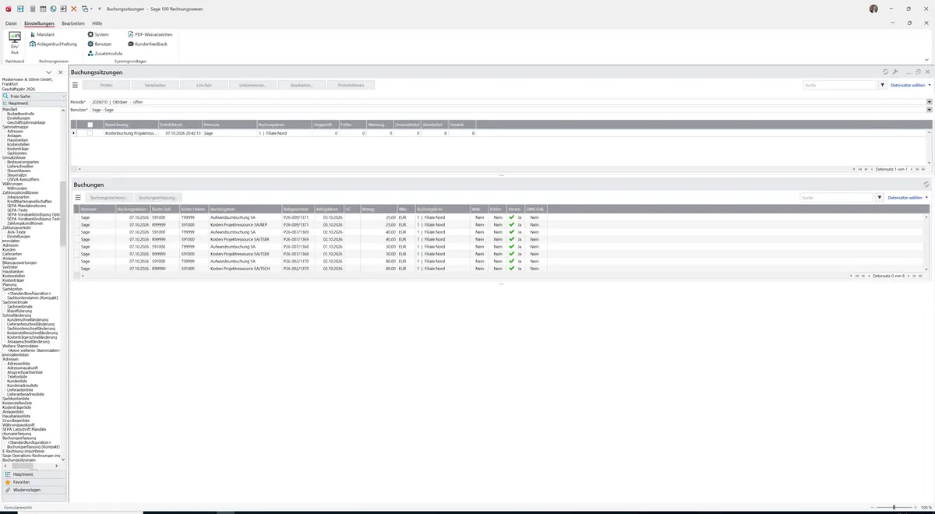Open the Periode dropdown arrow
This screenshot has width=935, height=514.
coord(929,102)
